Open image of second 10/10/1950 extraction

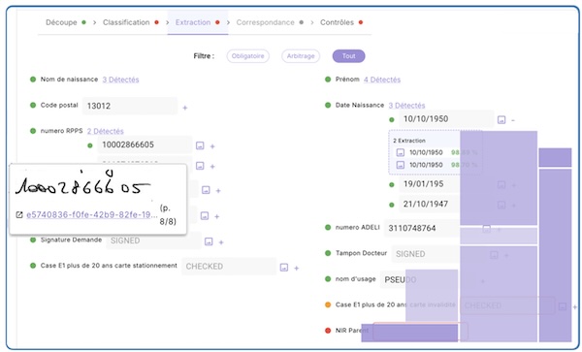pos(400,165)
